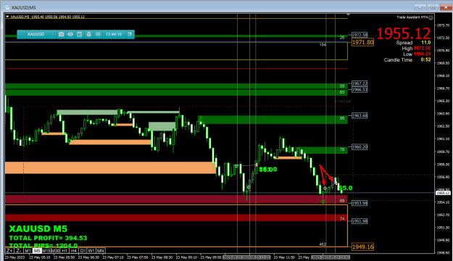Switch to D1 timeframe
The width and height of the screenshot is (453, 261).
pos(83,251)
